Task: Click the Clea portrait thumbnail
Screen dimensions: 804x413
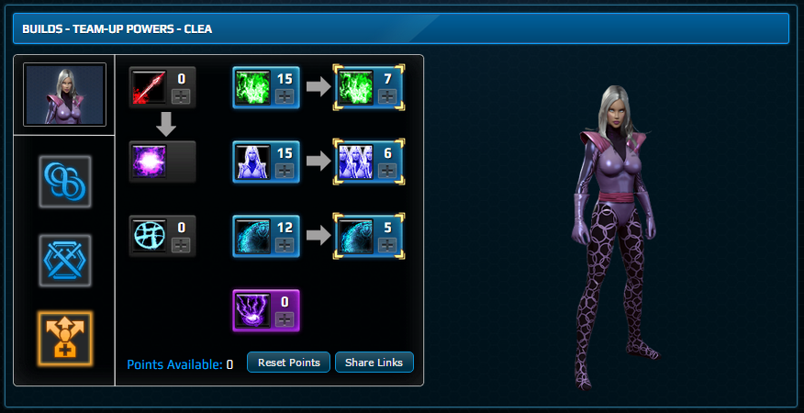Action: pyautogui.click(x=64, y=95)
